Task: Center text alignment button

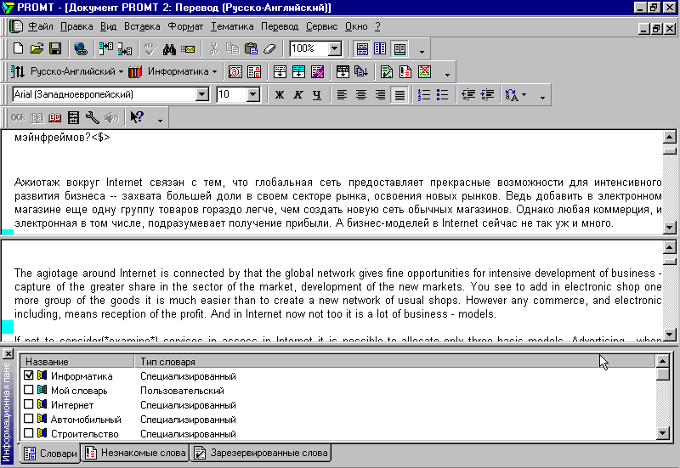Action: (361, 94)
